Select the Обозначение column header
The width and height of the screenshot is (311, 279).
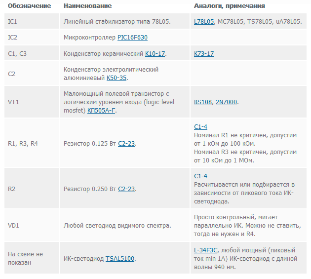(29, 6)
